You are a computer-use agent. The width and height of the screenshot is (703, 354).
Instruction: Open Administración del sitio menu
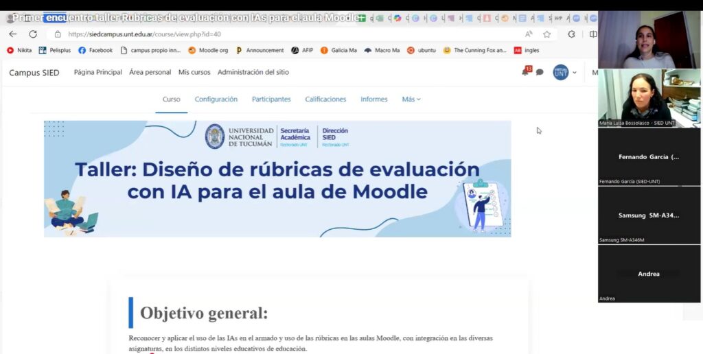click(x=253, y=72)
